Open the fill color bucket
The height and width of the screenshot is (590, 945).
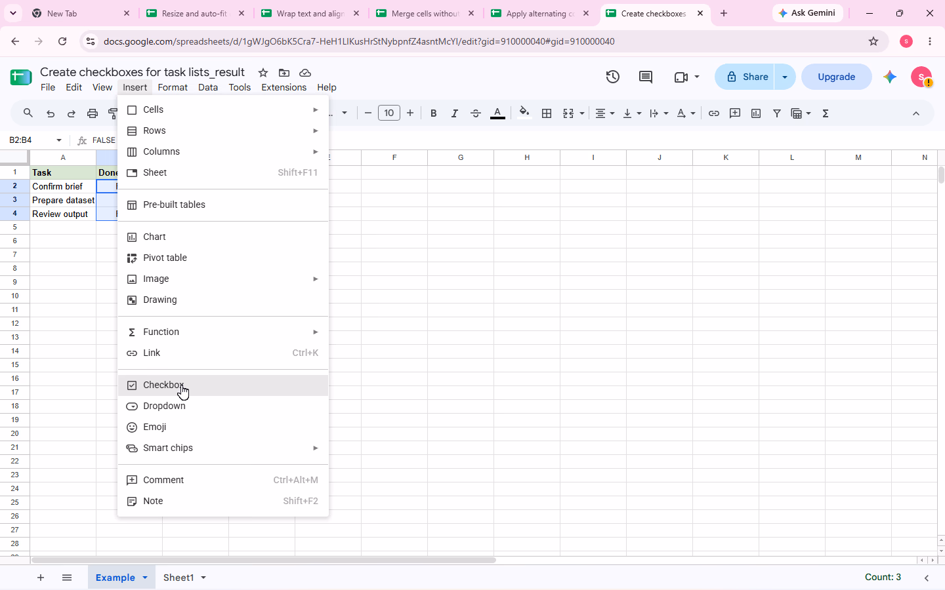(524, 113)
